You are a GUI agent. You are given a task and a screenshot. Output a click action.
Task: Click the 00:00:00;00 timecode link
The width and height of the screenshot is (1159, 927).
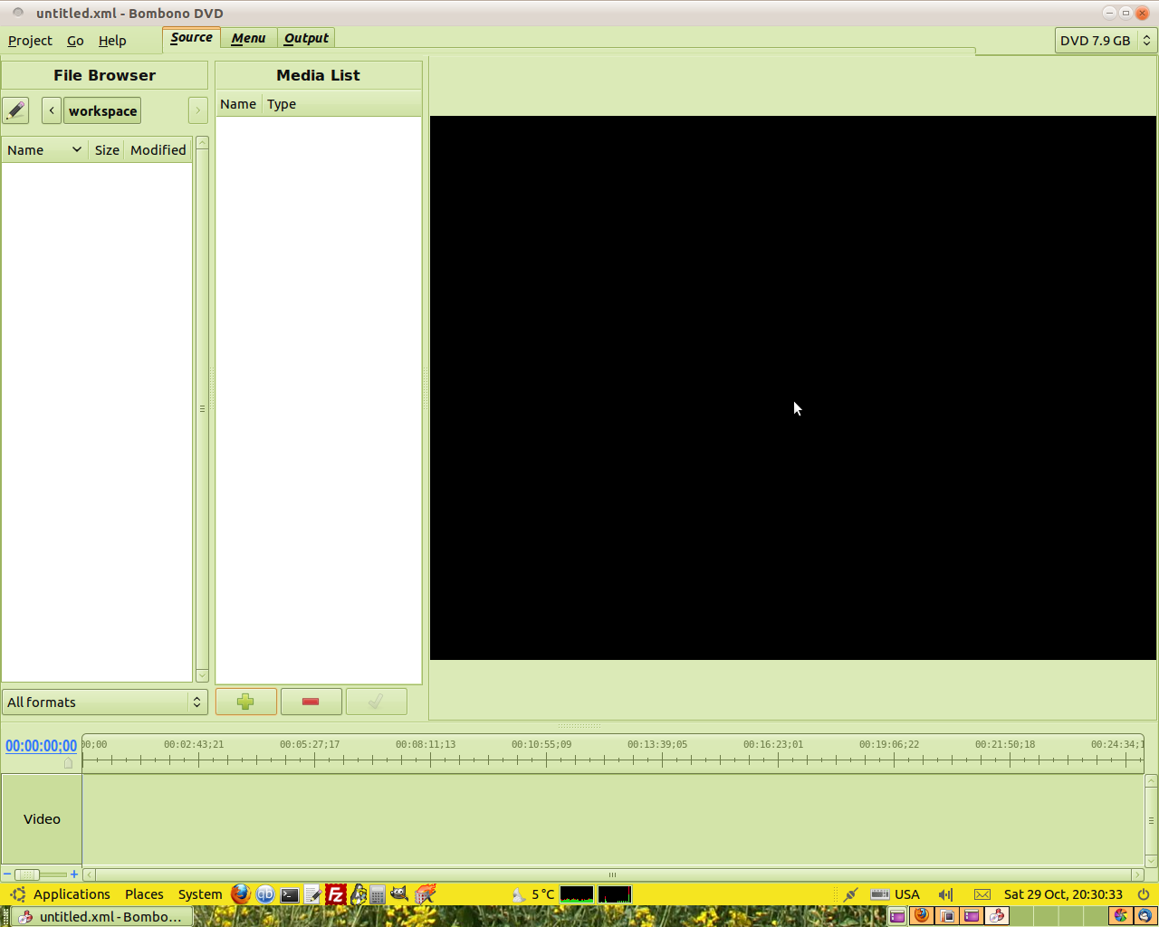[41, 746]
